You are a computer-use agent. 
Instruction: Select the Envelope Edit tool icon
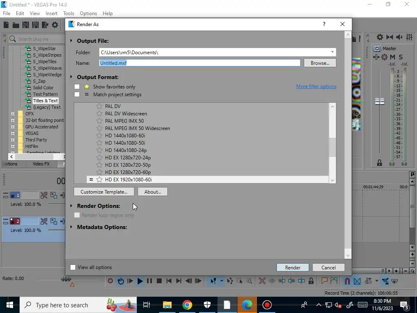(x=230, y=281)
